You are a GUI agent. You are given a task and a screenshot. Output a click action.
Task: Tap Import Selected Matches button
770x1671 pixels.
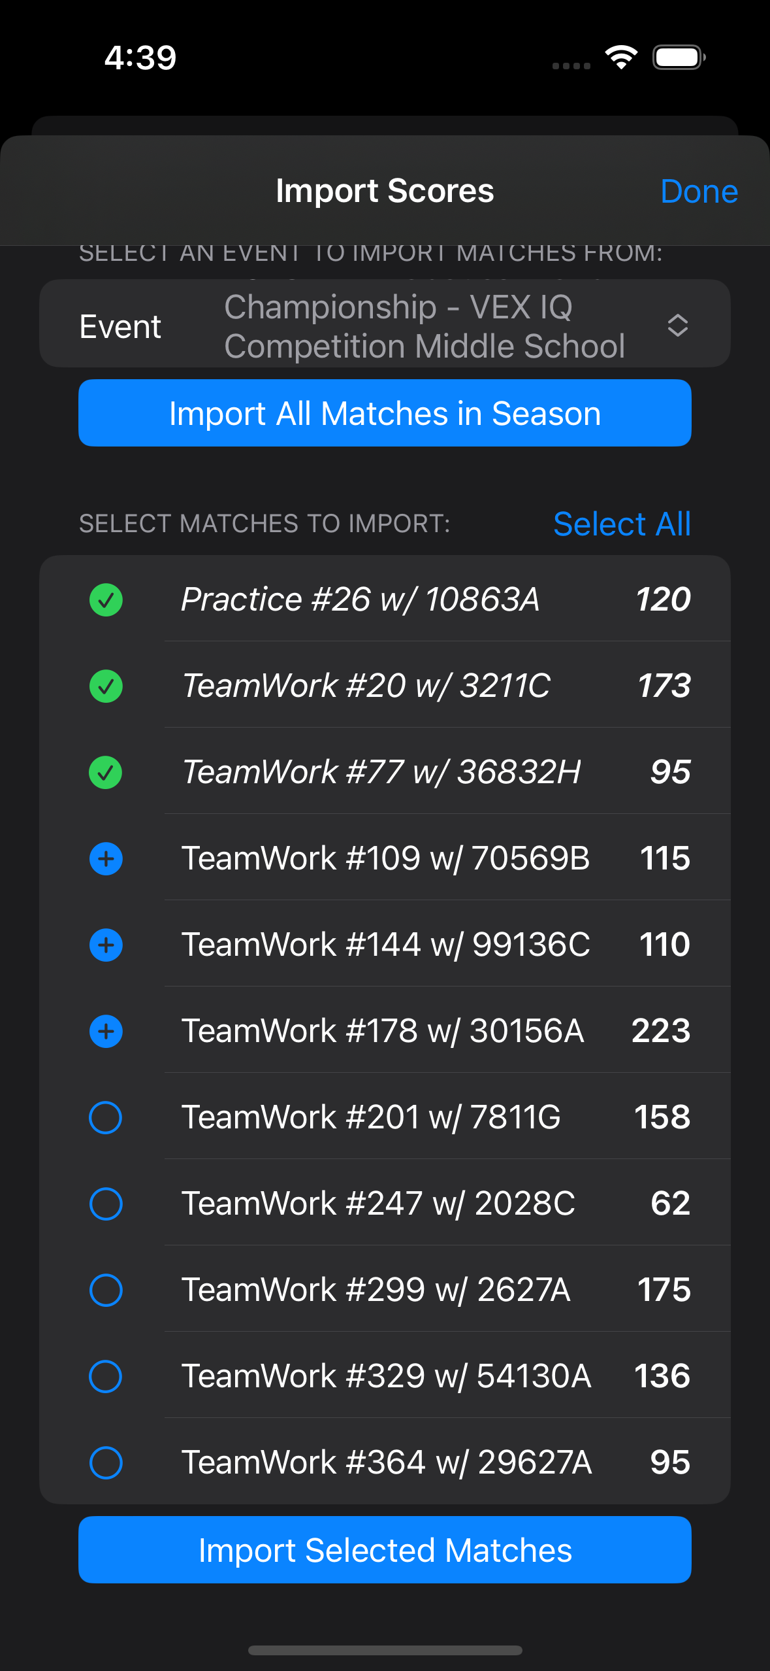point(385,1550)
